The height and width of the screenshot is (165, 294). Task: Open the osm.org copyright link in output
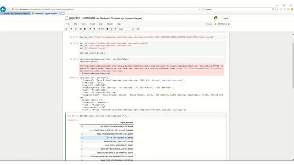click(167, 80)
